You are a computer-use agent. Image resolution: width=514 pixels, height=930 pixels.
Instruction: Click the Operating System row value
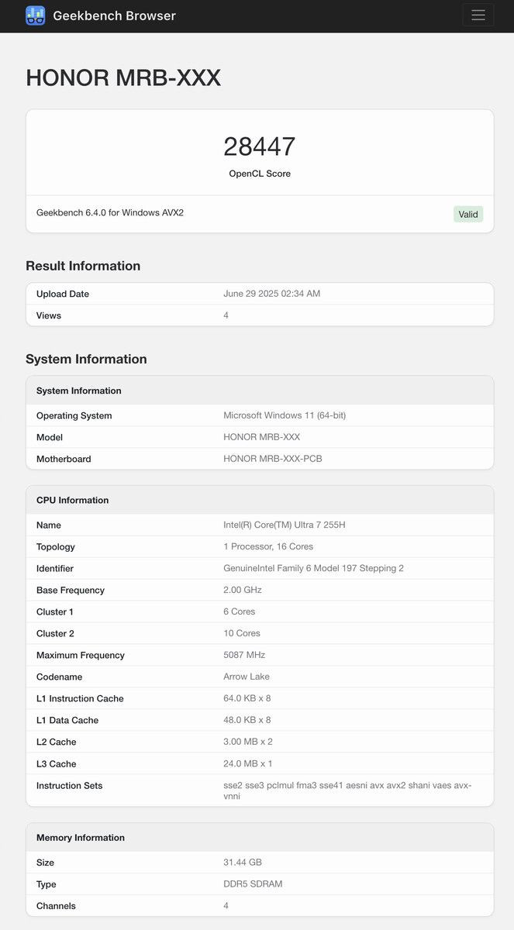(285, 415)
